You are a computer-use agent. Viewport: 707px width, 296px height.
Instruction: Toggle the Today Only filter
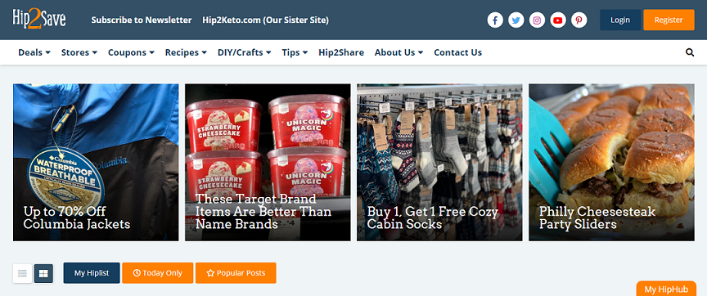(157, 273)
